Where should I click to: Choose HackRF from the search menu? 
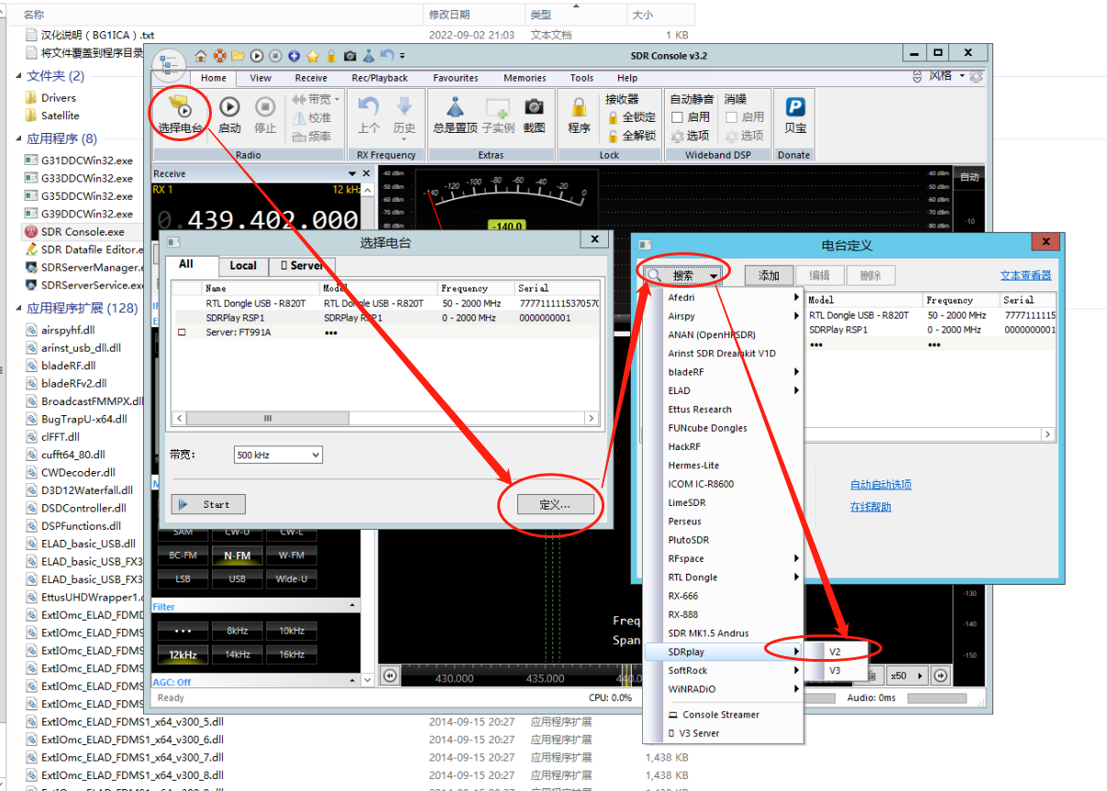tap(684, 446)
